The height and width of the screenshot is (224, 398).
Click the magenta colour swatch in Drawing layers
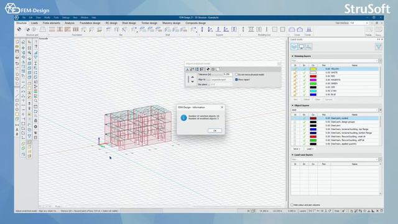point(313,80)
